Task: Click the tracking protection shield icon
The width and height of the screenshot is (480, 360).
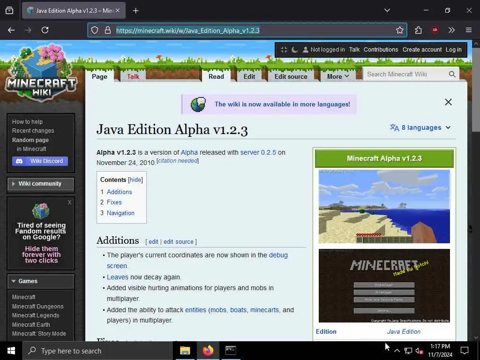Action: tap(95, 30)
